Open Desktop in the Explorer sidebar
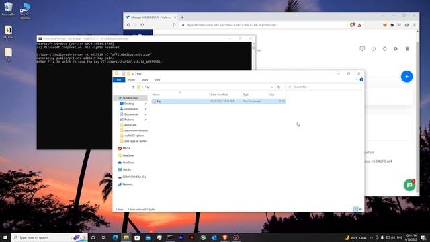 coord(129,104)
